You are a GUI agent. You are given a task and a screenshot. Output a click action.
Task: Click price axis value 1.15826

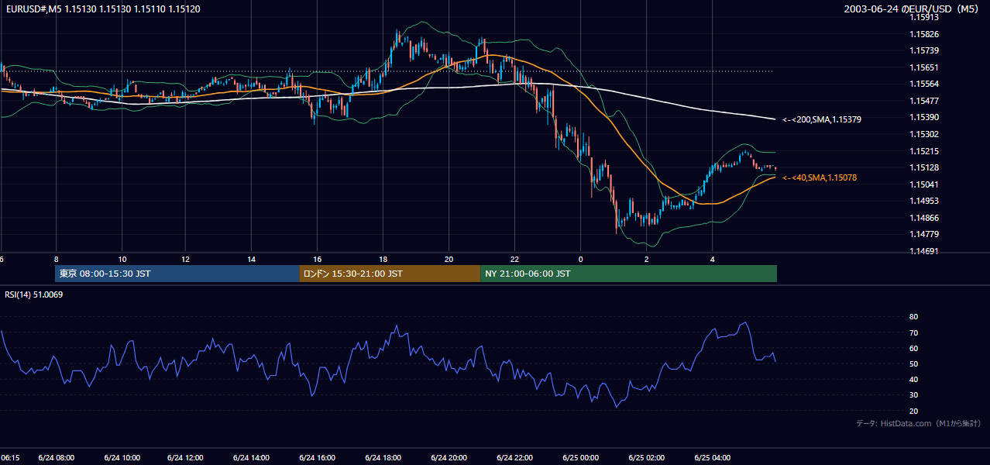pyautogui.click(x=924, y=34)
